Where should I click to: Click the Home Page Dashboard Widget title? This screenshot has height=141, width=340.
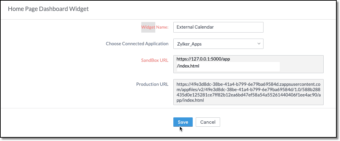(x=48, y=9)
